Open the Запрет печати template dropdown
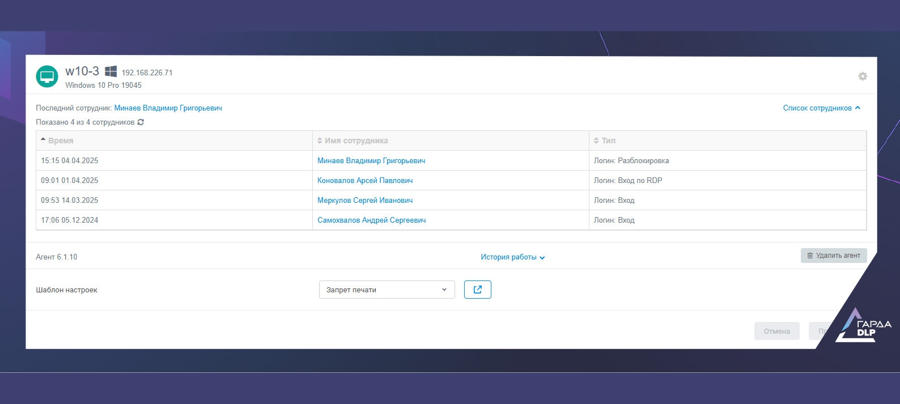 (387, 290)
